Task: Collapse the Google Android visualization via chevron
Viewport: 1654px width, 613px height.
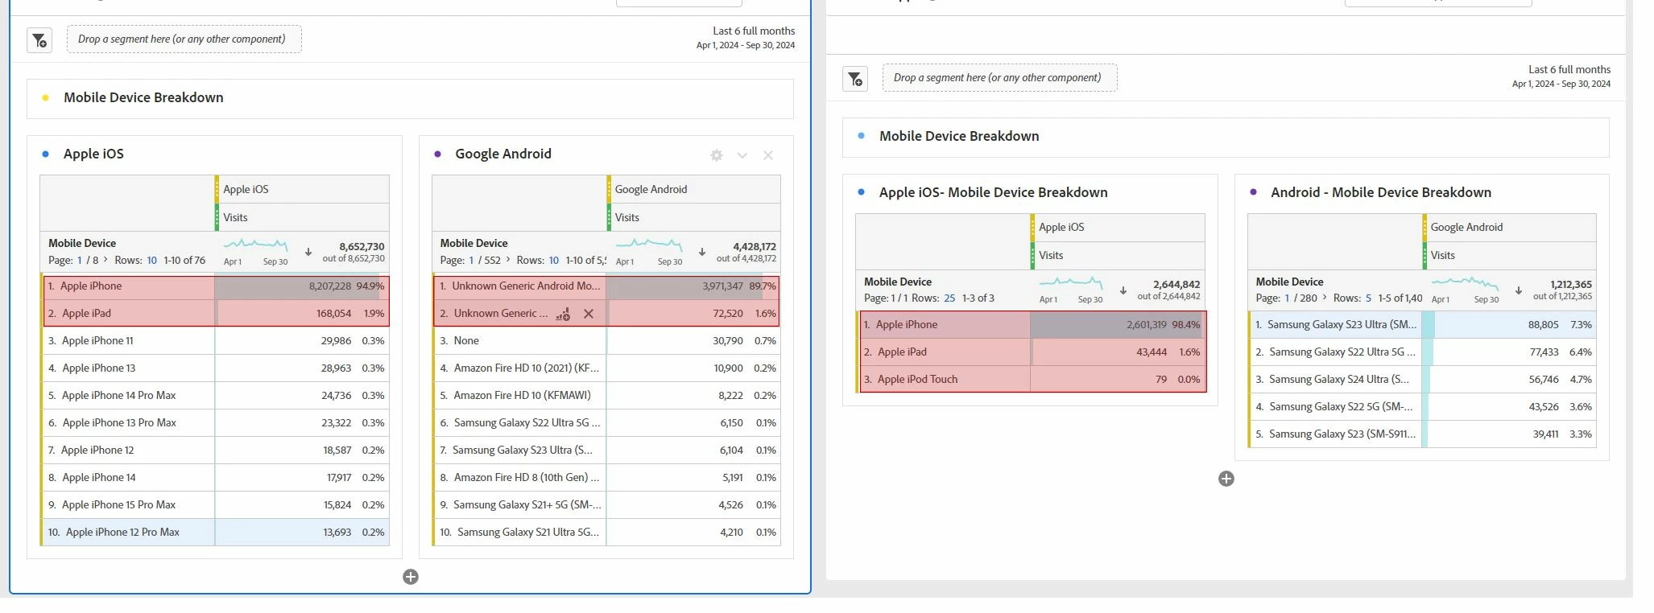Action: point(742,155)
